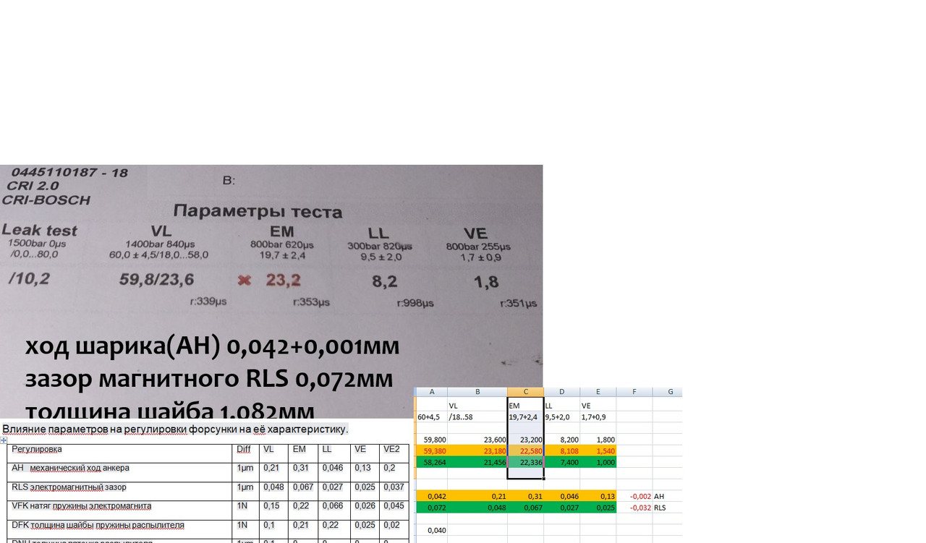The image size is (926, 543).
Task: Click the red X mark beside EM result
Action: 245,279
